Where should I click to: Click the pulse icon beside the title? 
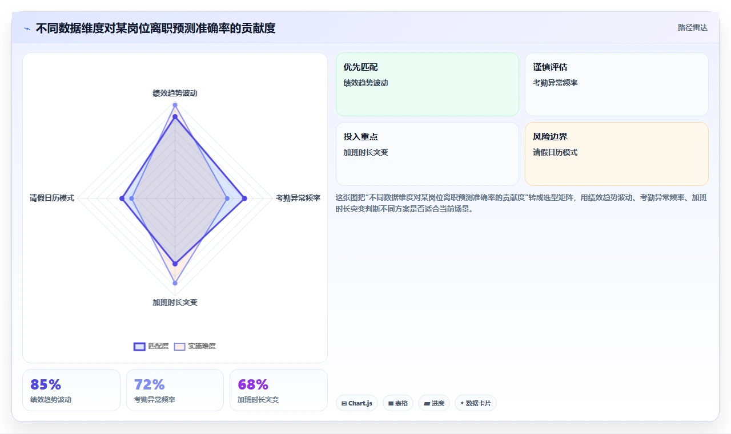click(27, 29)
